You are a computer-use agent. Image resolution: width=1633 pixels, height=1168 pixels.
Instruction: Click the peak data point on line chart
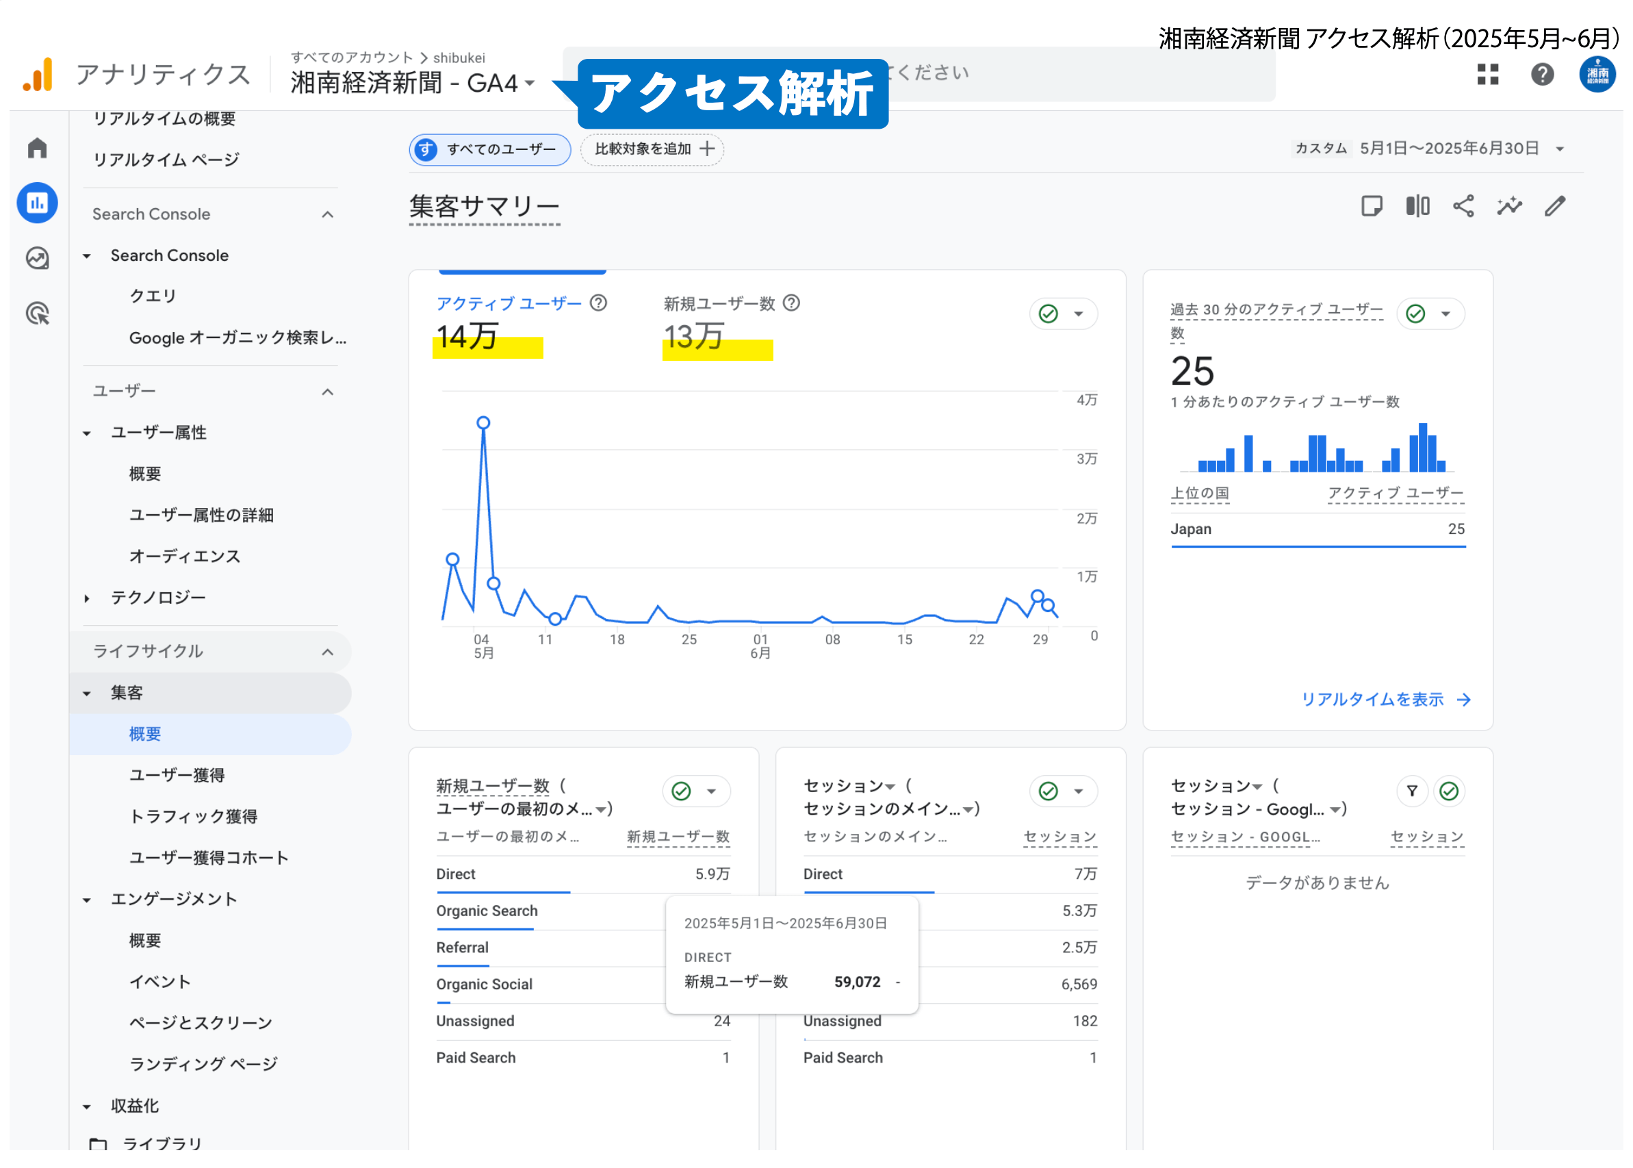pyautogui.click(x=484, y=423)
